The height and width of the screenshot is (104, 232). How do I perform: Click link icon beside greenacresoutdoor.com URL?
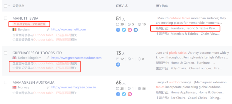pyautogui.click(x=48, y=58)
